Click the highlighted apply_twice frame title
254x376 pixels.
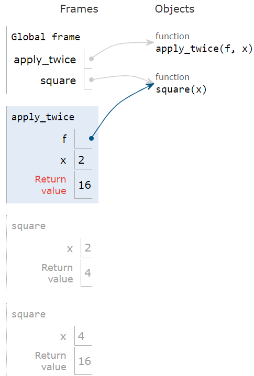(43, 117)
